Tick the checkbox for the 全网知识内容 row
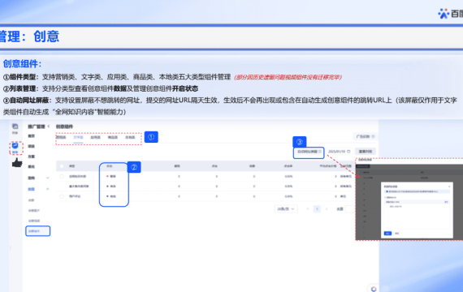 (62, 176)
